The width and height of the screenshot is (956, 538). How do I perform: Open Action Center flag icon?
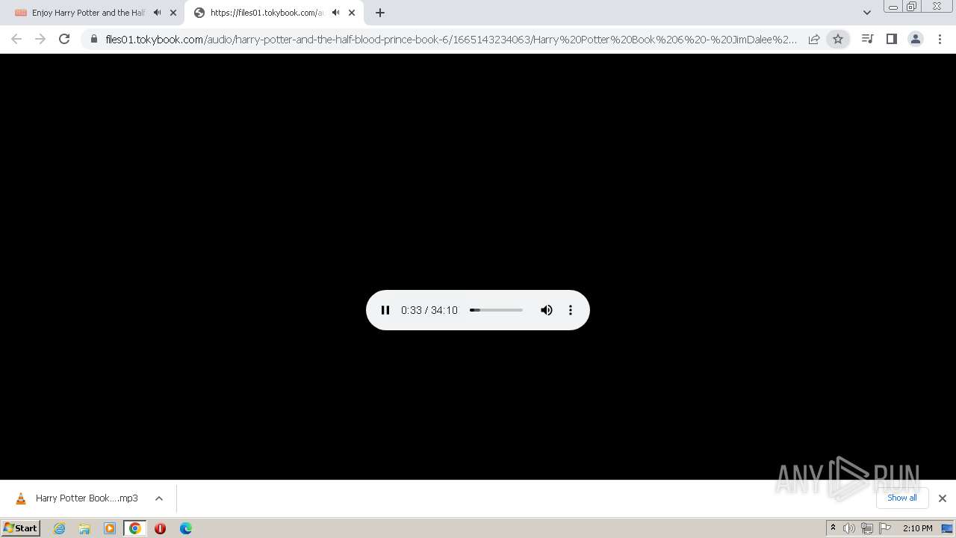[885, 528]
